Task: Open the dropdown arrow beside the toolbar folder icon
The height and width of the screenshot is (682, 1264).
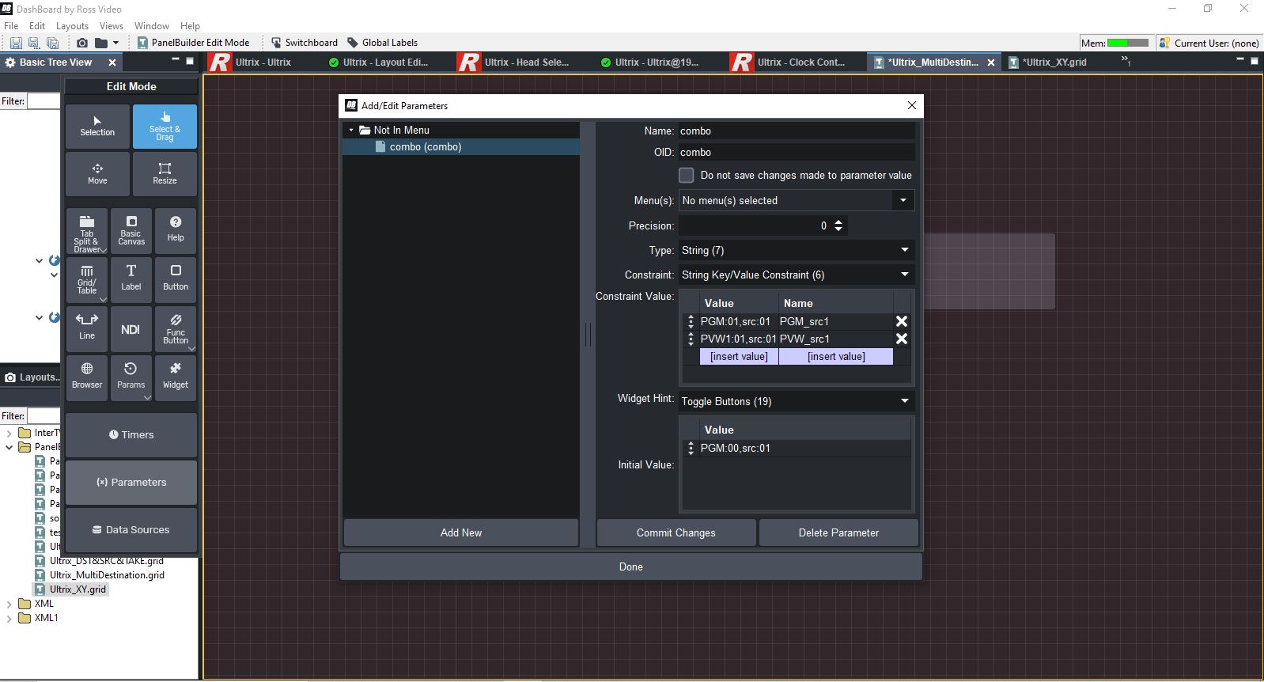Action: (115, 43)
